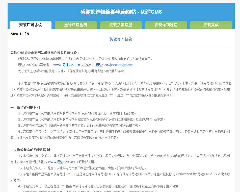This screenshot has height=192, width=240.
Task: Open the www.思途CMS.cn official site link
Action: [67, 65]
